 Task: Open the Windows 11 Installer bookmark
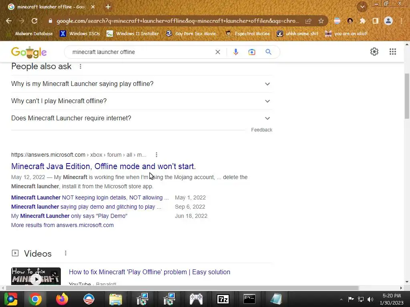point(133,34)
